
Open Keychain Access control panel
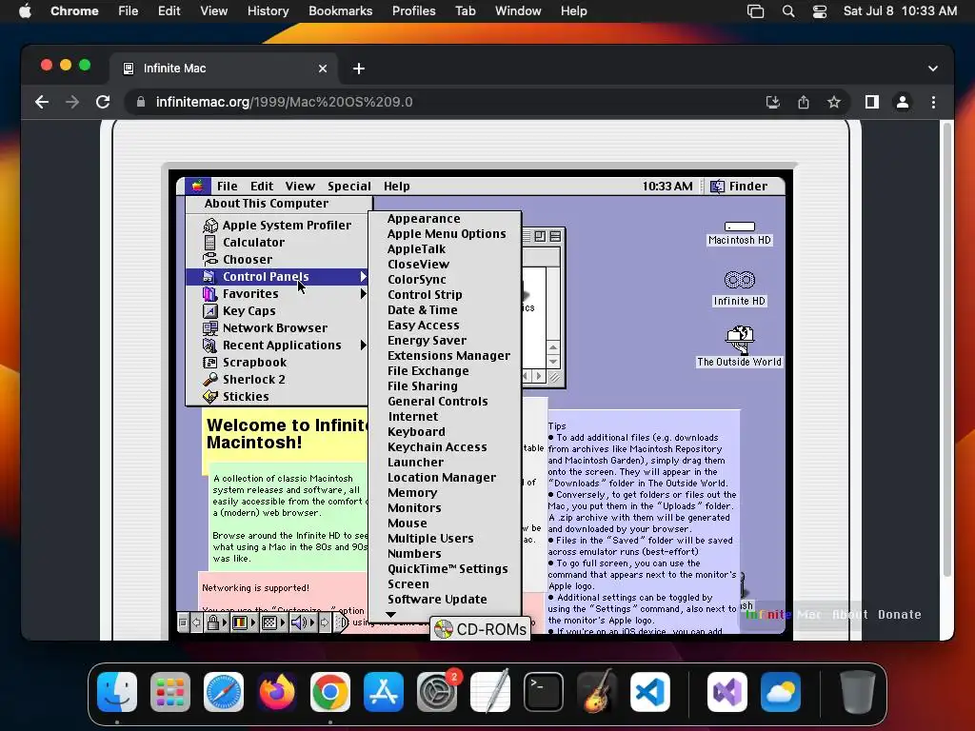click(x=445, y=447)
